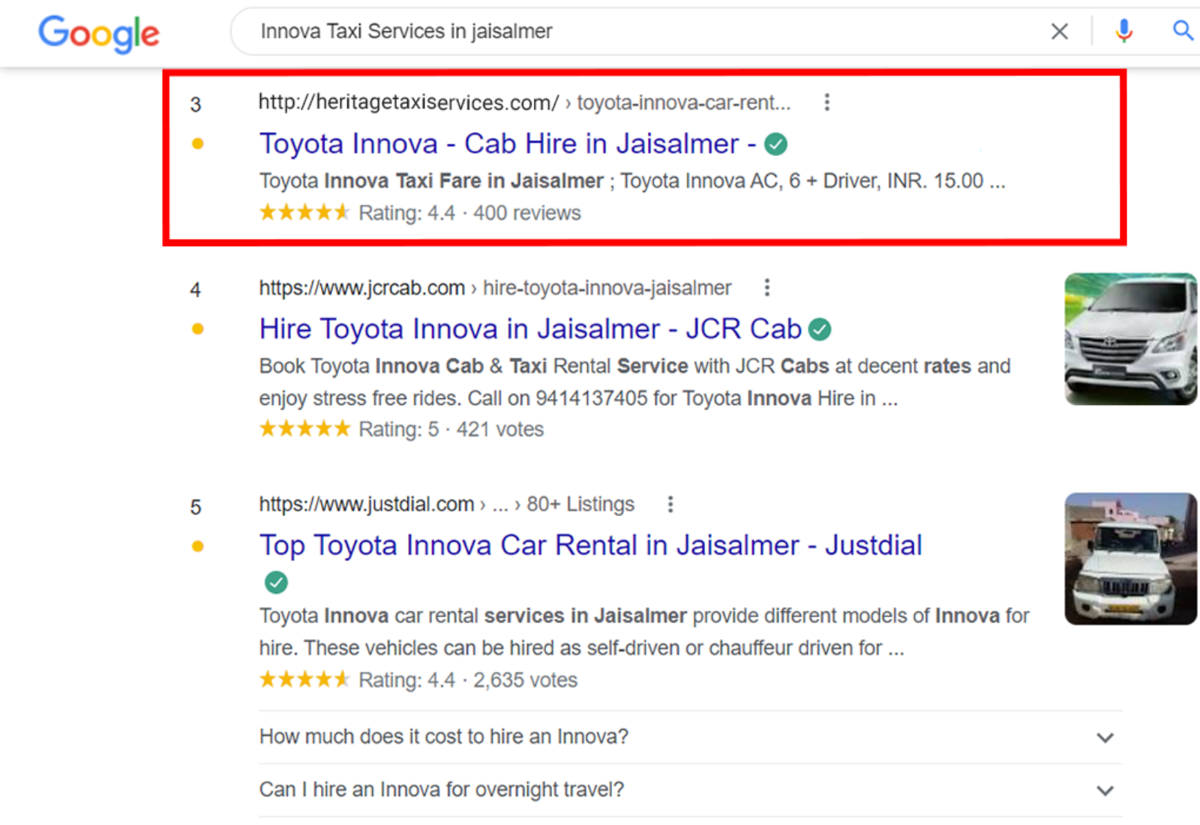Click the Google logo
1200x825 pixels.
(98, 32)
